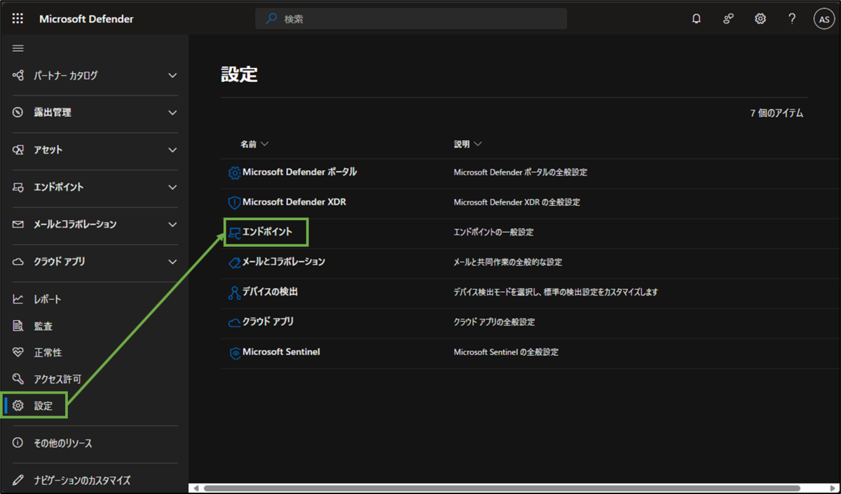This screenshot has height=494, width=841.
Task: Expand パートナー カタログ chevron
Action: 173,75
